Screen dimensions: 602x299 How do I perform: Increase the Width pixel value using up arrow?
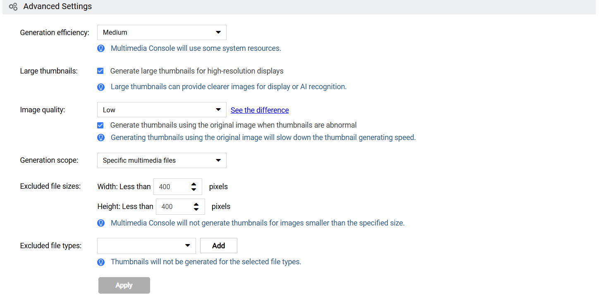[x=193, y=184]
